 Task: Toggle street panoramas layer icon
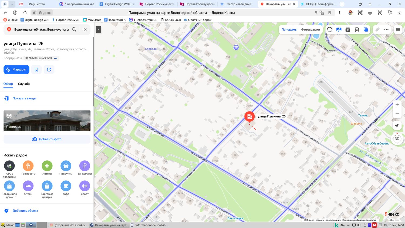click(x=339, y=29)
